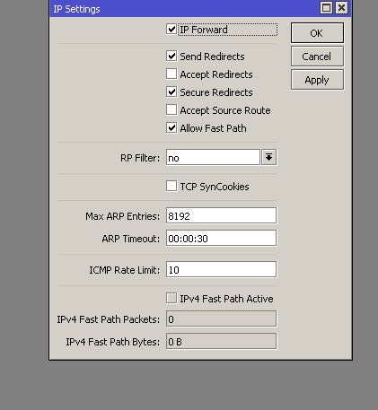
Task: Maximize the IP Settings window
Action: (x=326, y=8)
